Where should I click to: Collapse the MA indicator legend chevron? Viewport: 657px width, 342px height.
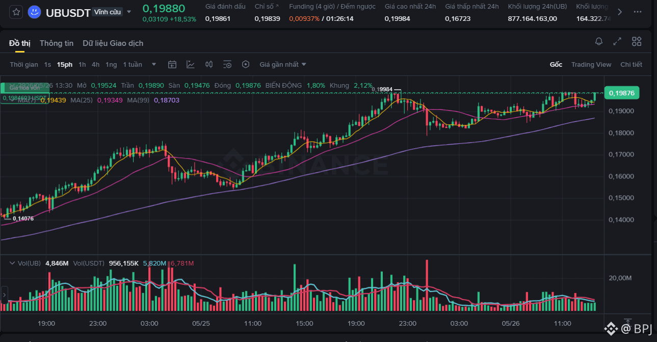(13, 100)
